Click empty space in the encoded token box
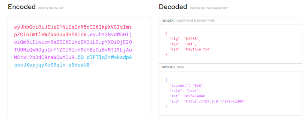 pos(79,92)
